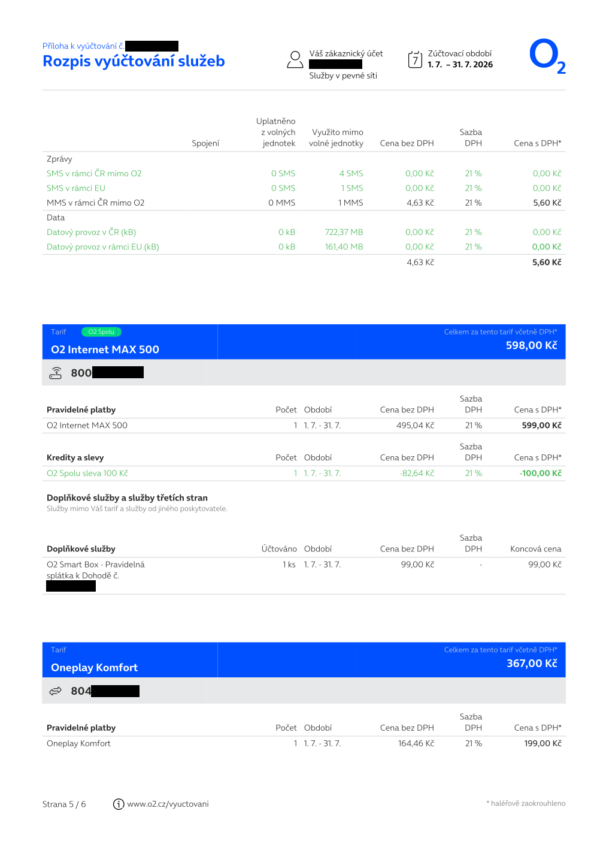Click the arrows icon beside number 804
The width and height of the screenshot is (594, 841).
click(x=56, y=691)
